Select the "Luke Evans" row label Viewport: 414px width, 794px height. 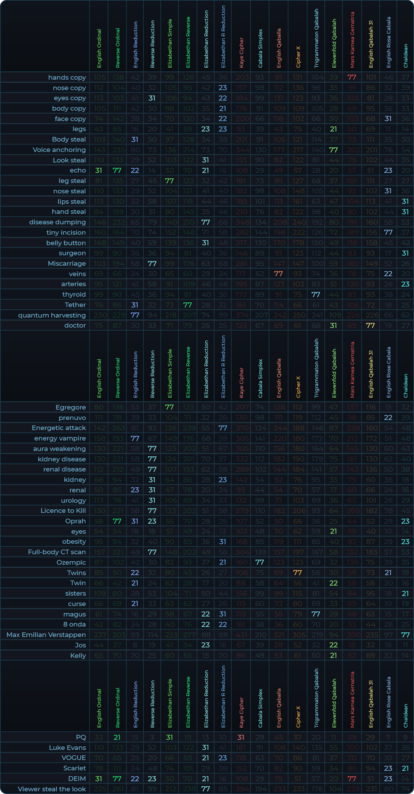(67, 748)
